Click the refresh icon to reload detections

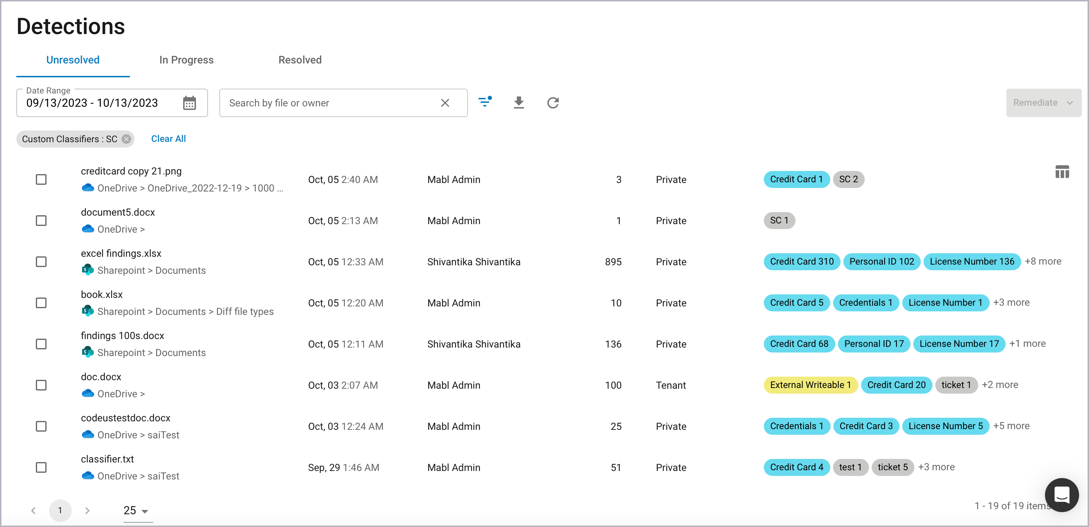[x=553, y=103]
